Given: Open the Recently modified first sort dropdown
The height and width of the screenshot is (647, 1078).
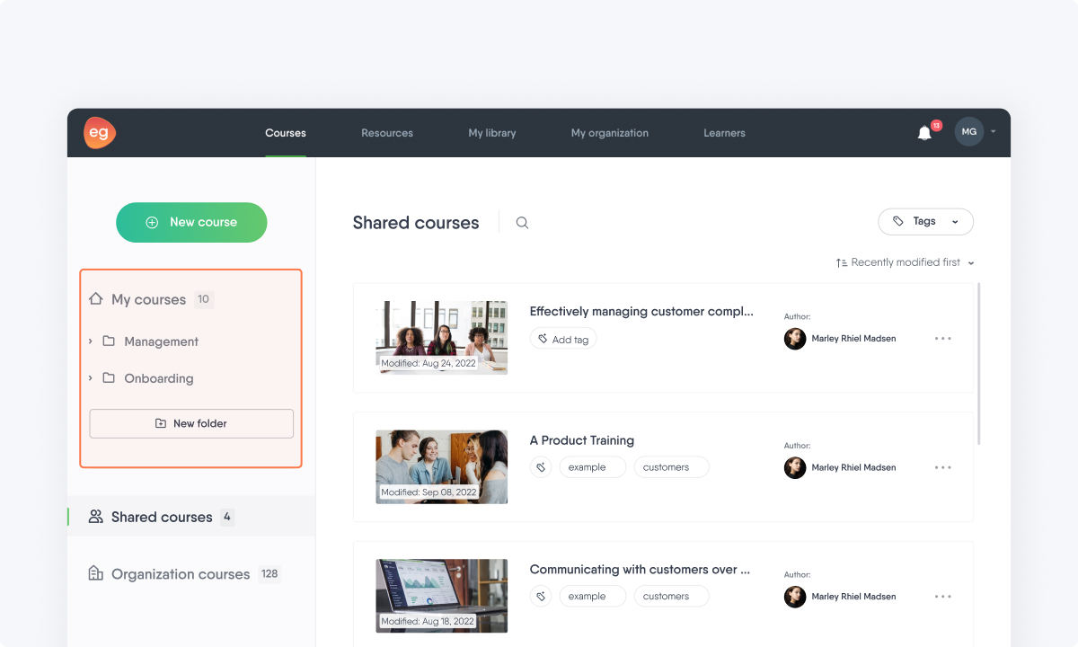Looking at the screenshot, I should click(905, 261).
